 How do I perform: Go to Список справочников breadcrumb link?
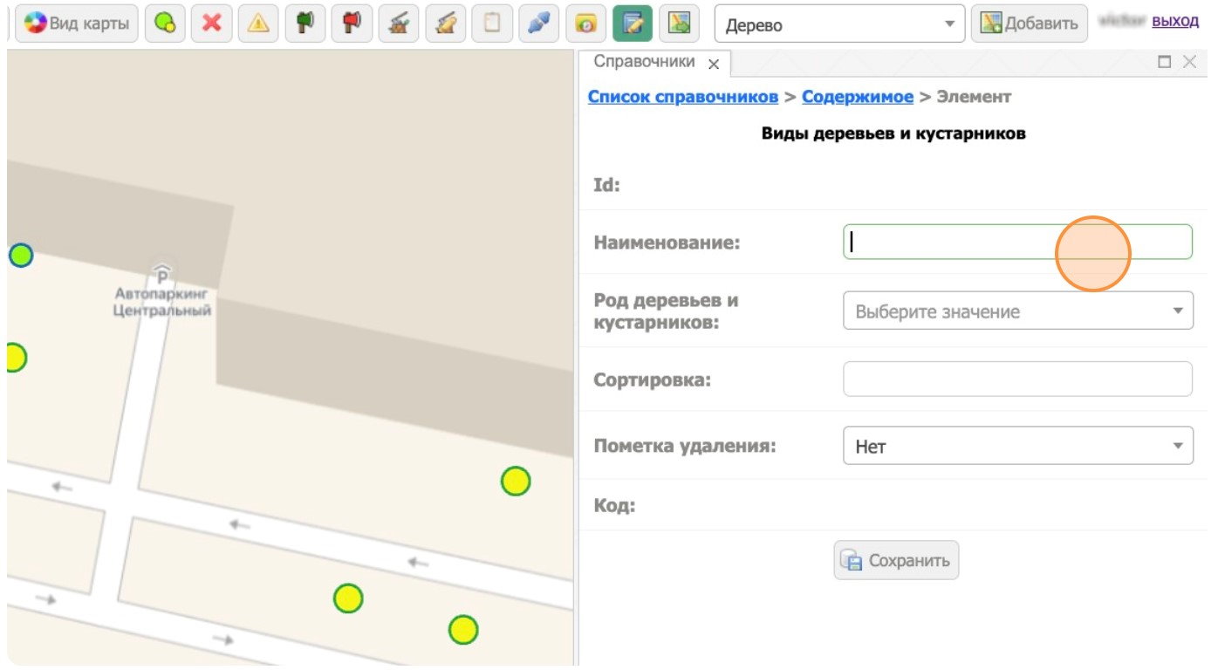(682, 97)
